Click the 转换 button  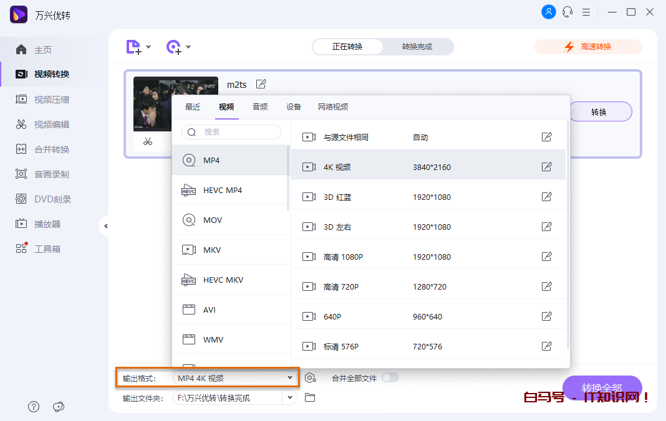[599, 112]
